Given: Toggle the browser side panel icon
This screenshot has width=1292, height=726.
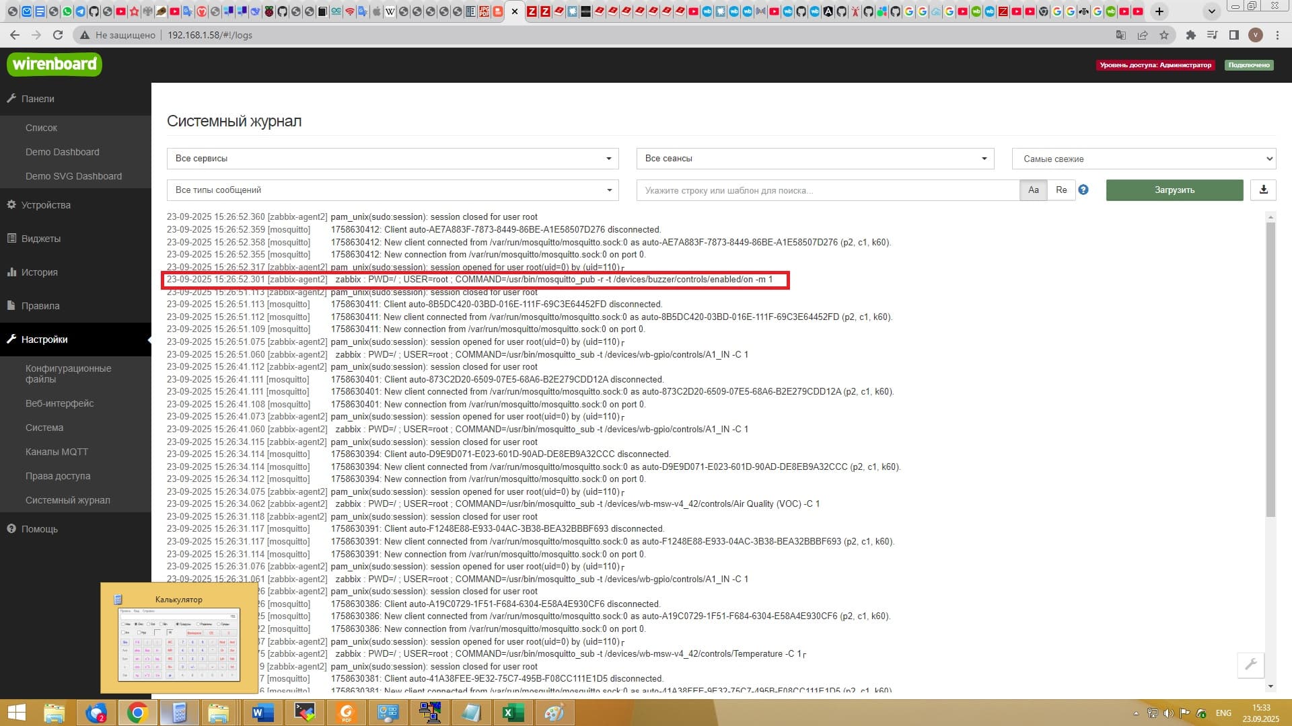Looking at the screenshot, I should (1233, 35).
